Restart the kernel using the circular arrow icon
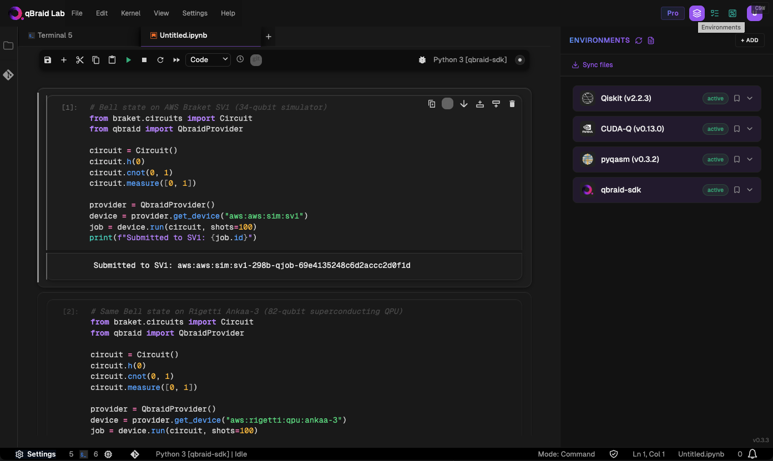Image resolution: width=773 pixels, height=461 pixels. [x=160, y=60]
